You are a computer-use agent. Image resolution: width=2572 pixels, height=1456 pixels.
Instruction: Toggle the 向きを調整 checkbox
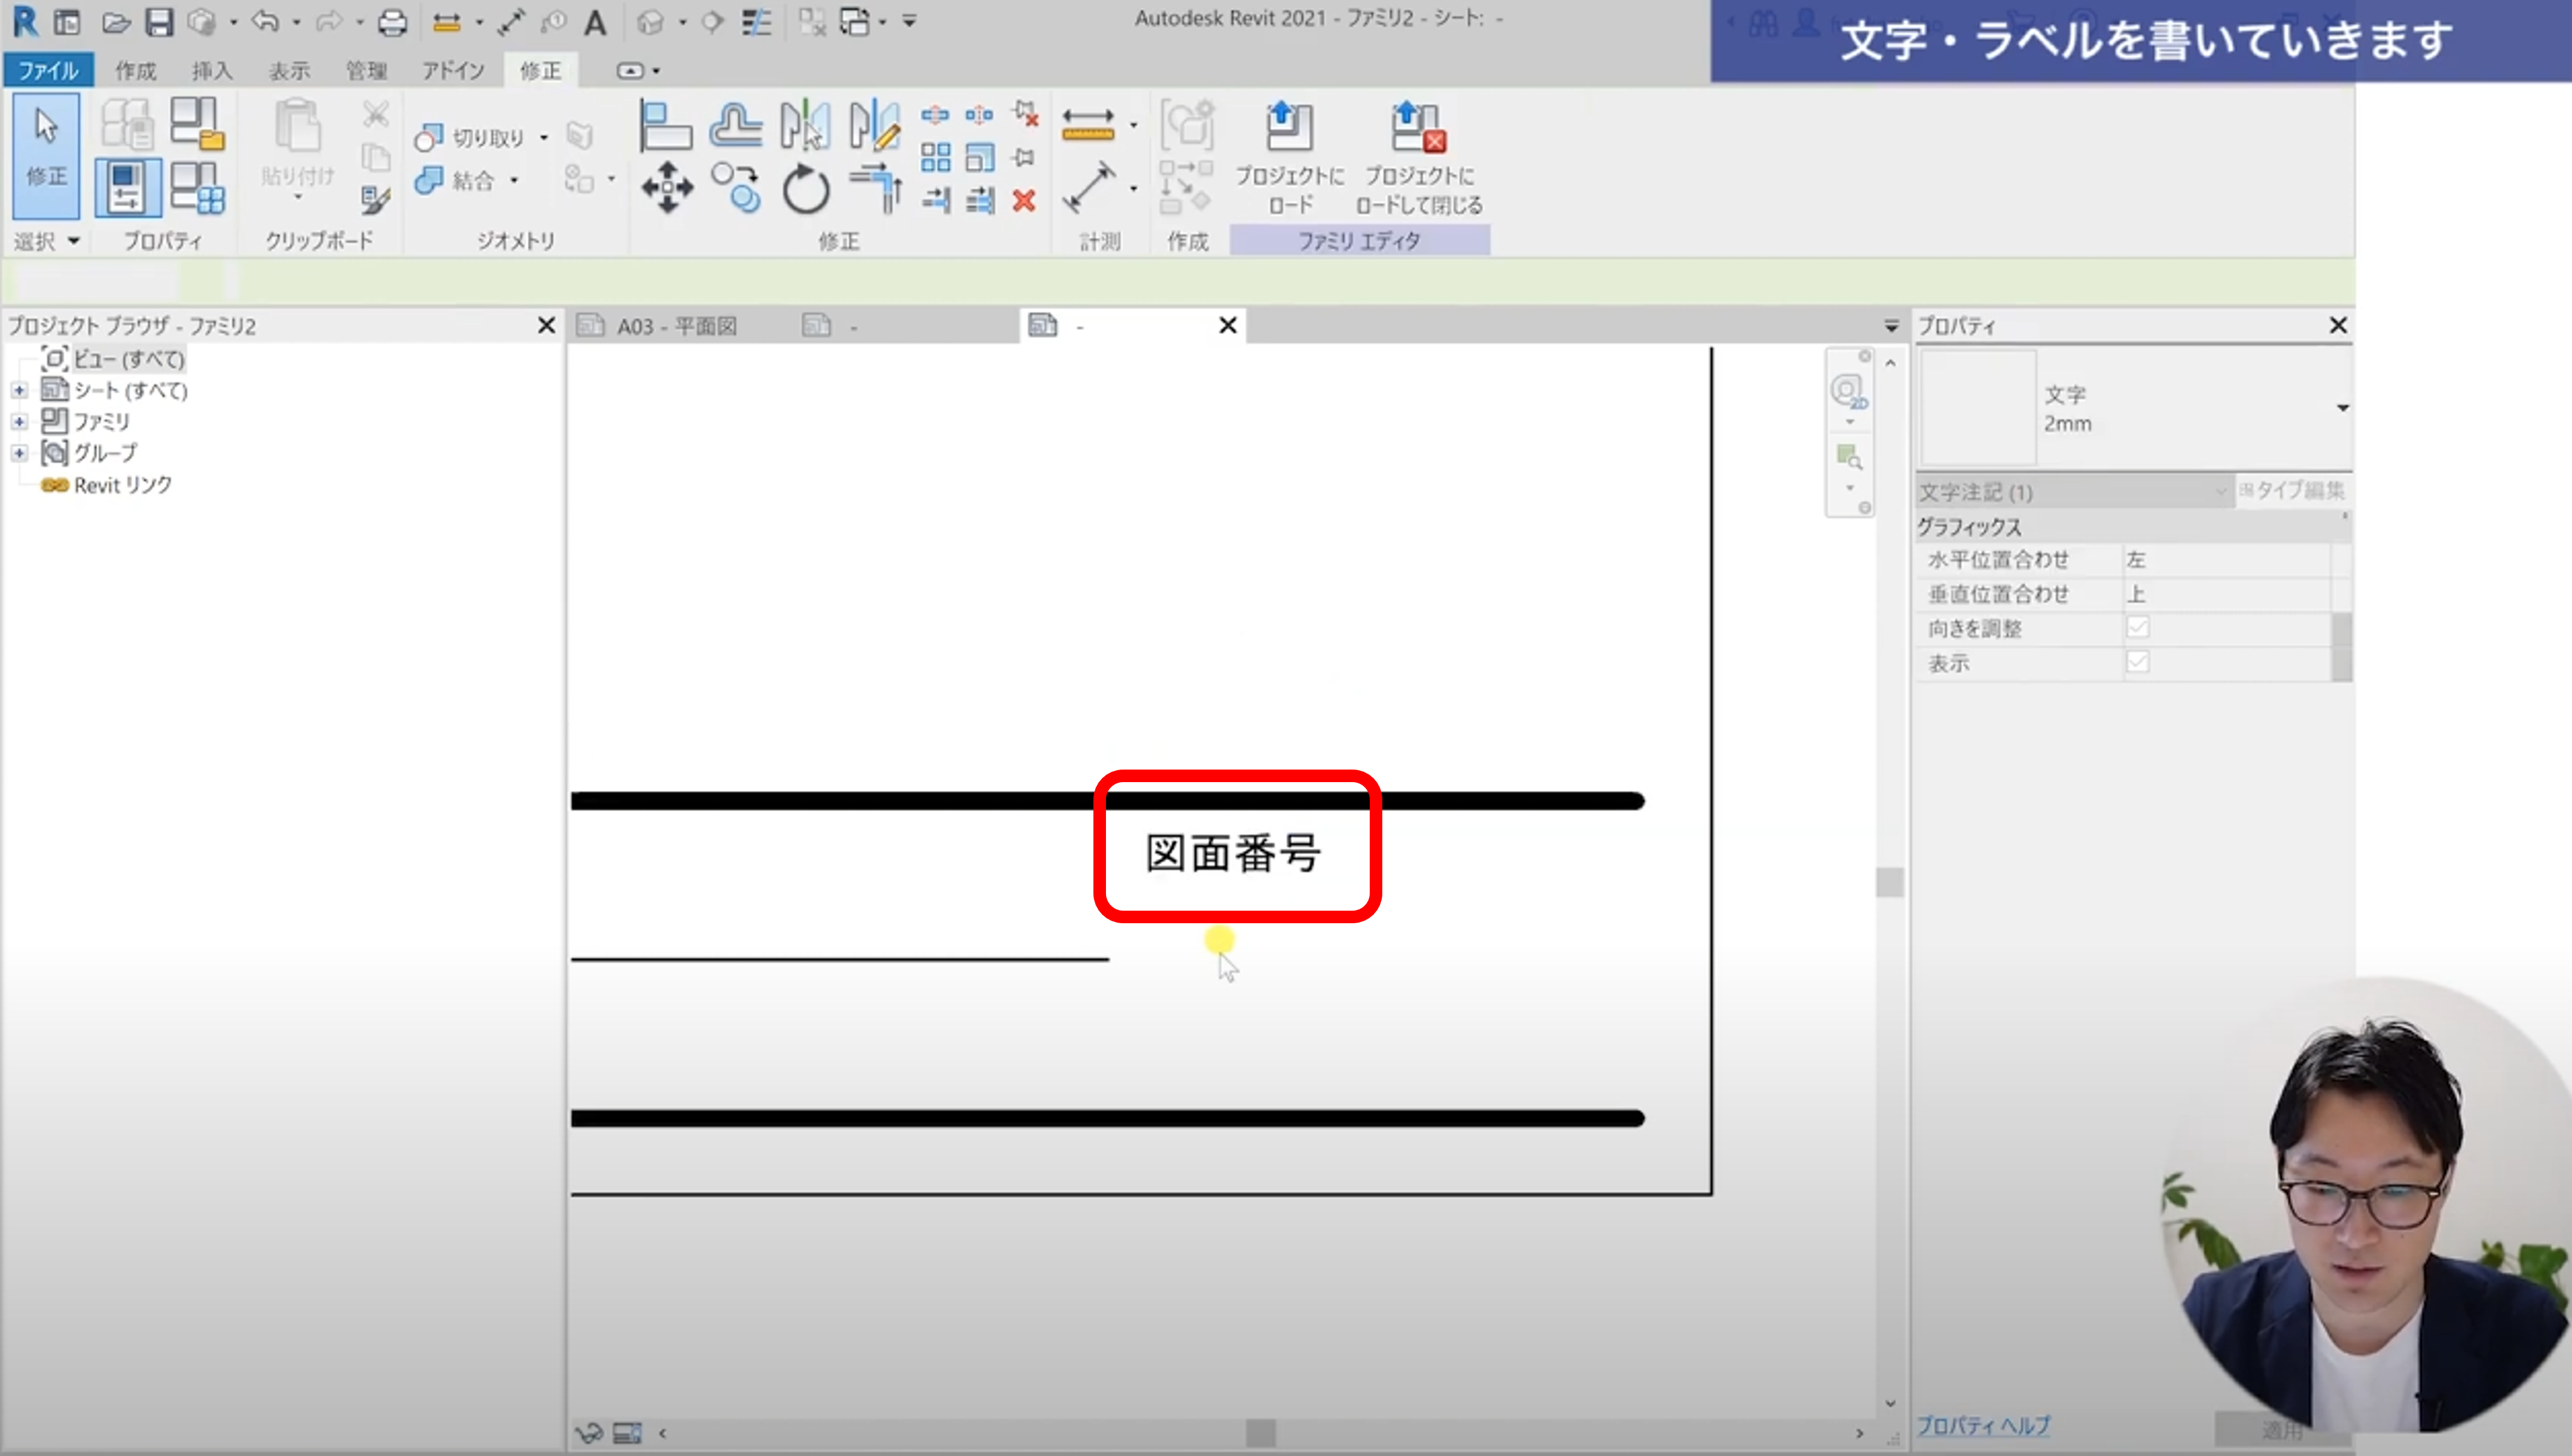[2138, 628]
